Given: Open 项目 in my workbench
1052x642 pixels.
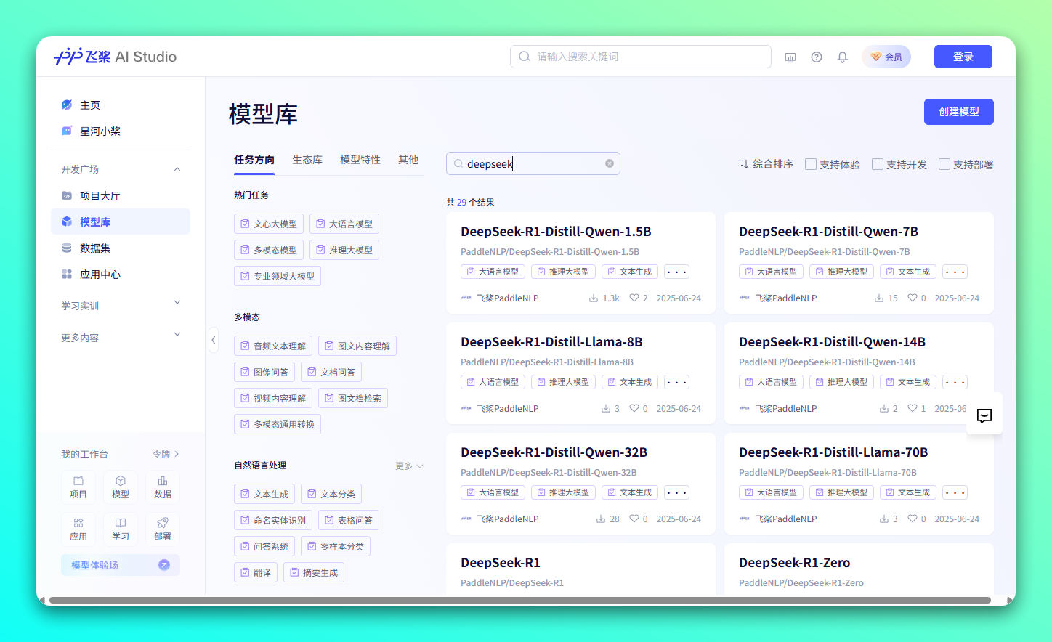Looking at the screenshot, I should [x=78, y=487].
